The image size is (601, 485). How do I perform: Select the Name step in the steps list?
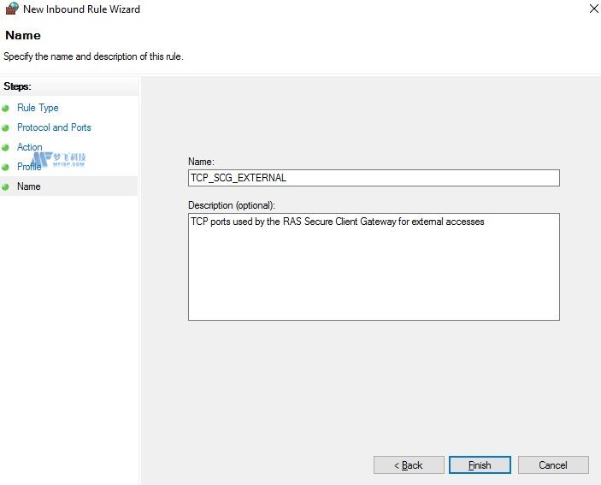point(28,186)
